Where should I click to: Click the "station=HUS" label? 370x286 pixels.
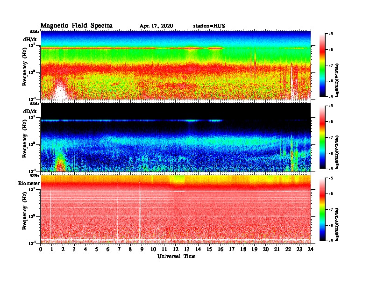coord(209,26)
